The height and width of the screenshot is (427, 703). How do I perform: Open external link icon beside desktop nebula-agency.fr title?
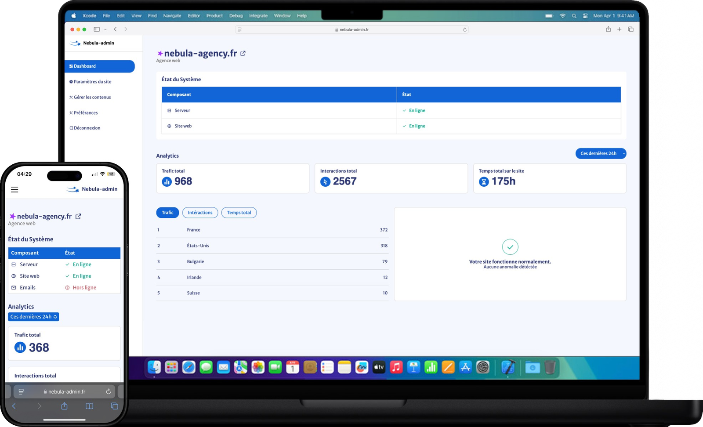tap(243, 53)
